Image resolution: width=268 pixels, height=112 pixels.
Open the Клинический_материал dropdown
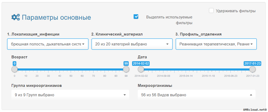point(132,44)
